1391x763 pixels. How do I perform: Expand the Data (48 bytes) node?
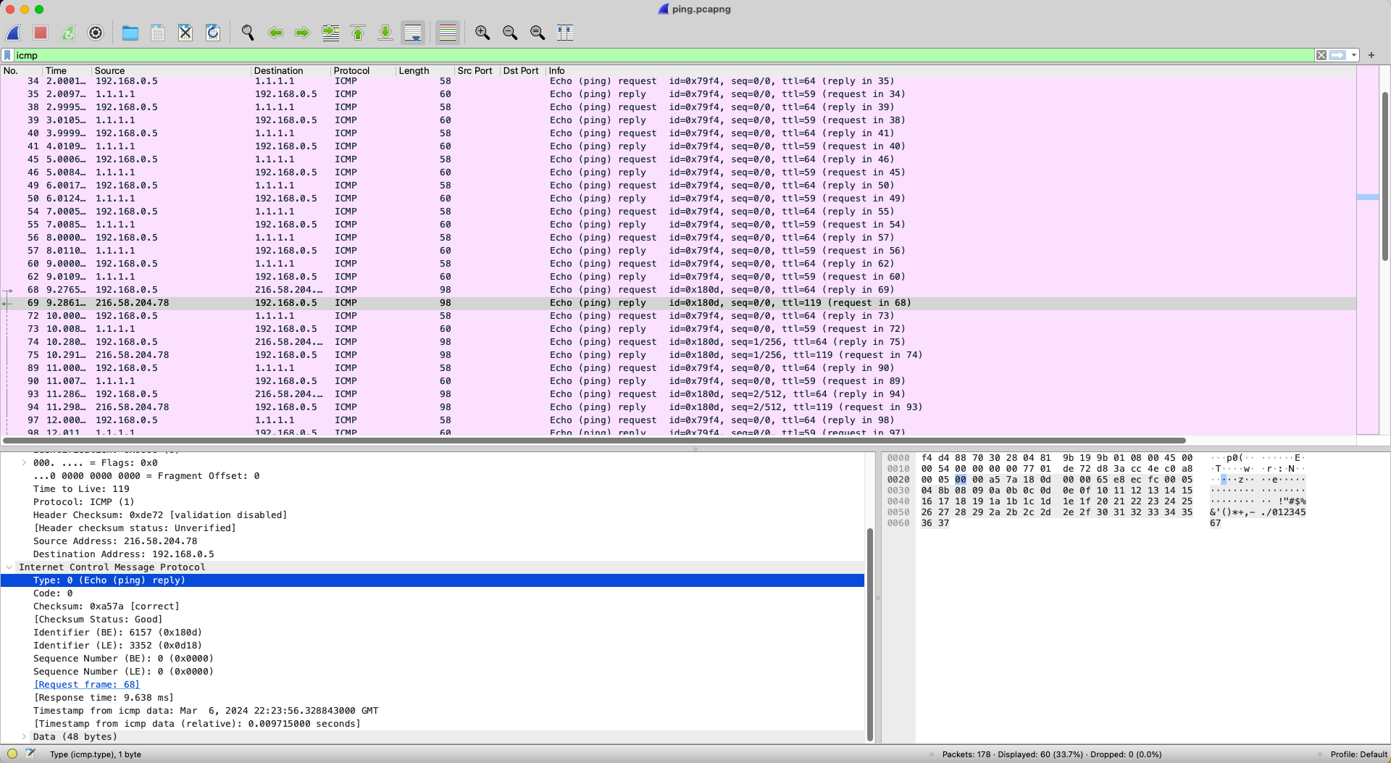coord(24,736)
